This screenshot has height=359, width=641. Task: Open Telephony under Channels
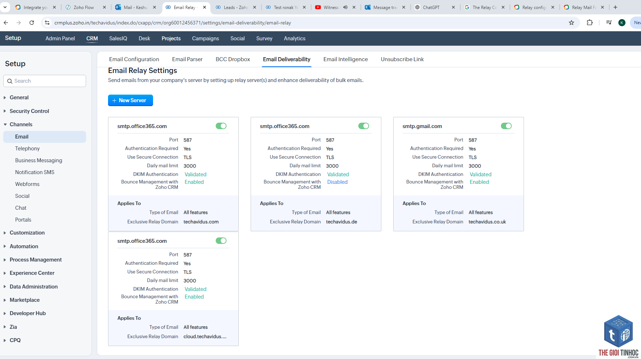(27, 149)
